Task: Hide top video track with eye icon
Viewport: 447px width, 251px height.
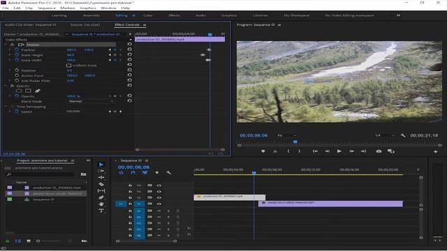Action: pos(159,185)
